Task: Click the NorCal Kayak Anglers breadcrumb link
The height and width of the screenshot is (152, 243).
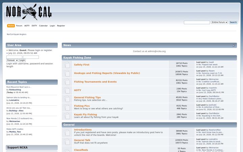Action: (x=17, y=34)
